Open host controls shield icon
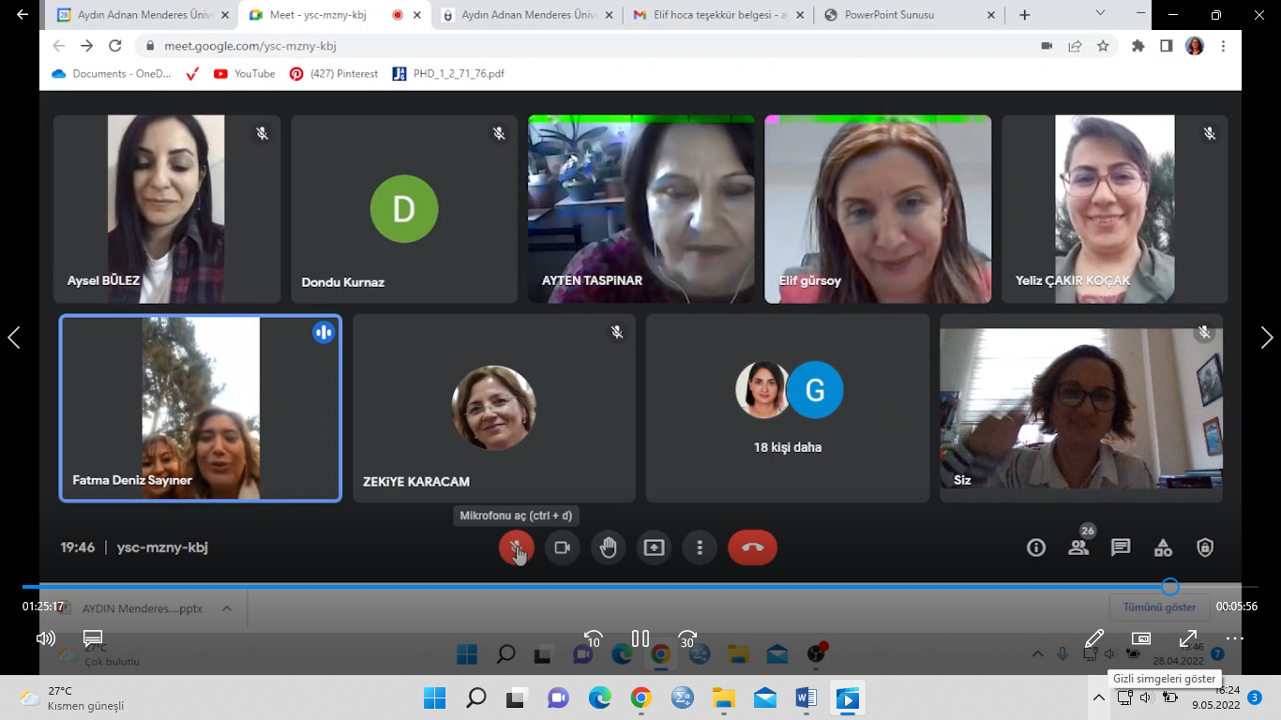 (1205, 547)
